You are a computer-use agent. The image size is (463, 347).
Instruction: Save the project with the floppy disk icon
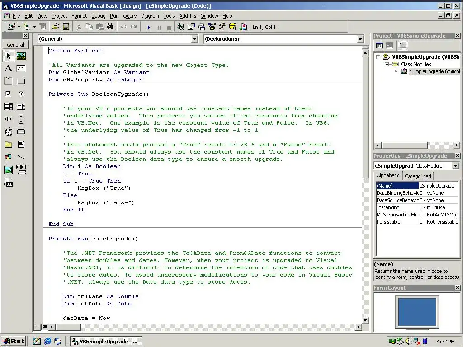coord(66,27)
